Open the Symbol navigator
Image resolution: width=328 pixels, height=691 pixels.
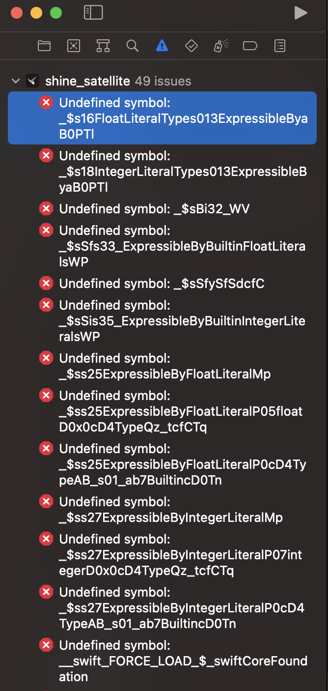click(103, 46)
